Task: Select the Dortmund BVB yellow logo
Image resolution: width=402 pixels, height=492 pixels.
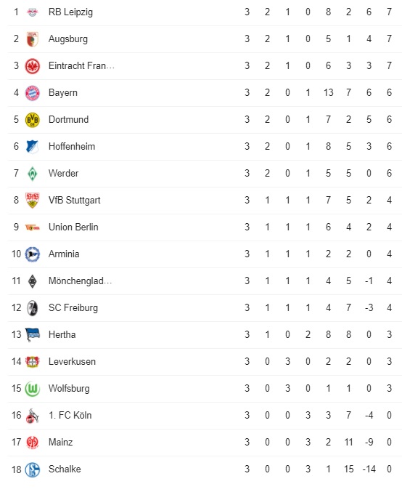Action: pos(32,120)
